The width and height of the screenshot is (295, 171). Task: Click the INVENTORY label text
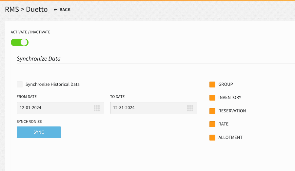tap(230, 97)
